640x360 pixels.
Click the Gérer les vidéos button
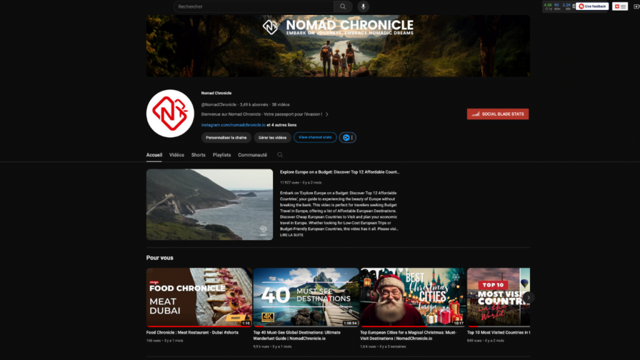272,137
